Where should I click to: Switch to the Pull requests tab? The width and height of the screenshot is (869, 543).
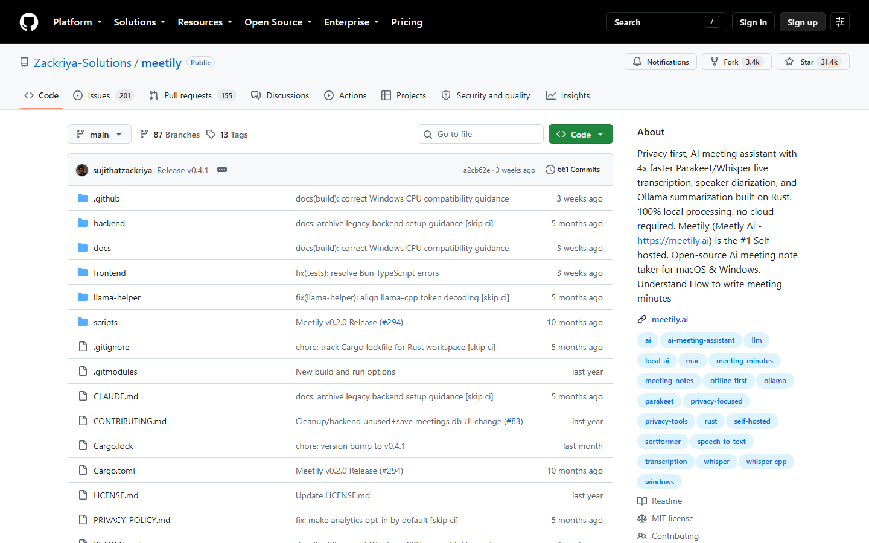pyautogui.click(x=192, y=95)
